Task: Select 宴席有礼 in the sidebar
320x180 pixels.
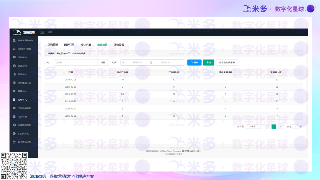Action: [22, 91]
